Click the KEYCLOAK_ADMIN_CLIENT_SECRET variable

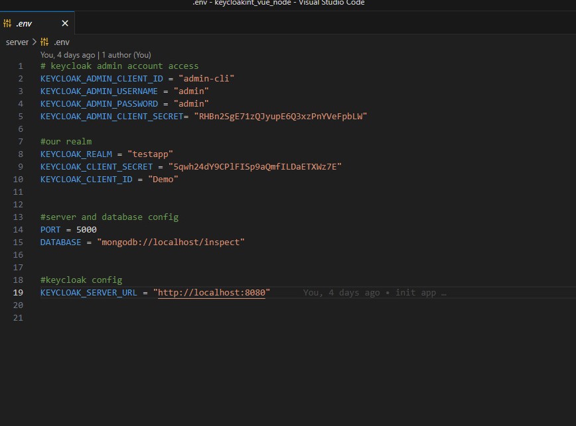(x=111, y=116)
